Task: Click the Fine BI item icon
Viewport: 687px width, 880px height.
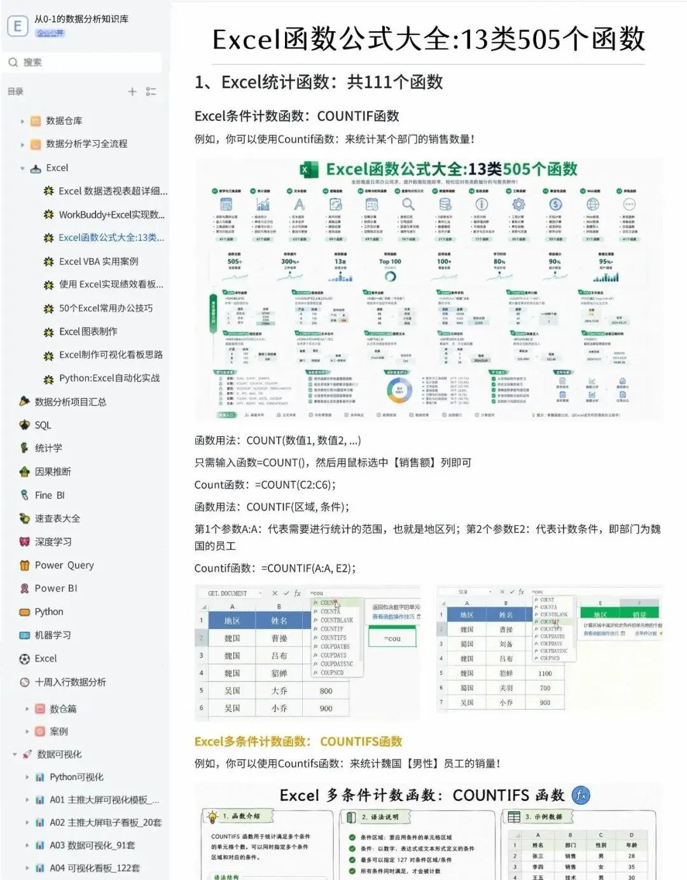Action: (x=24, y=495)
